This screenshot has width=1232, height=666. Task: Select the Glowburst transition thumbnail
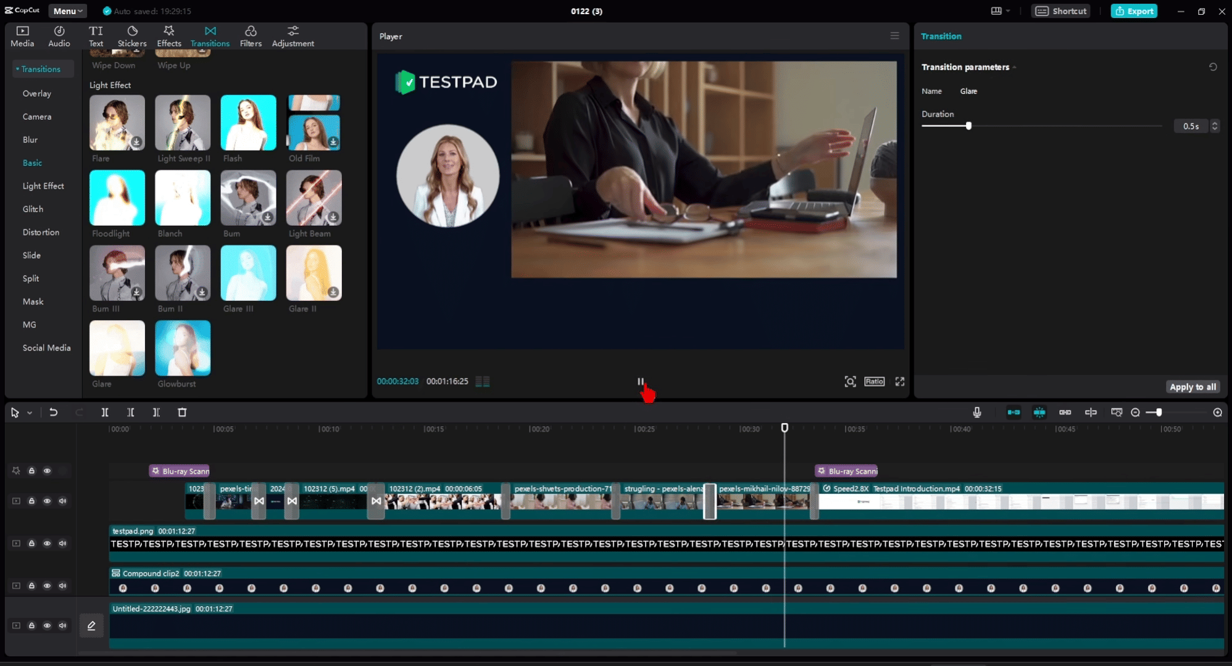(x=183, y=348)
